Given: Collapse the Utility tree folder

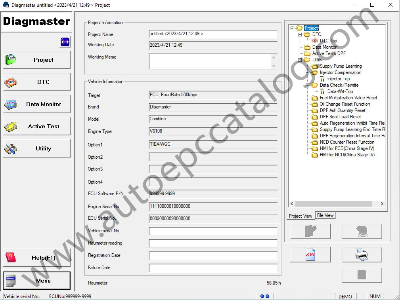Looking at the screenshot, I should coord(300,60).
